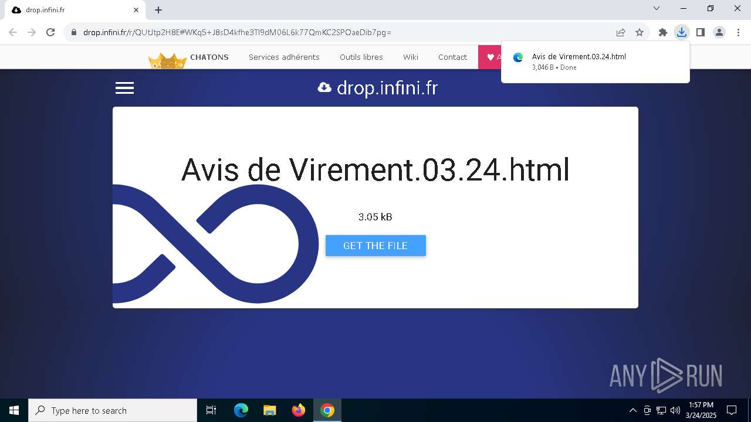751x422 pixels.
Task: Show hidden system tray icons
Action: coord(633,410)
